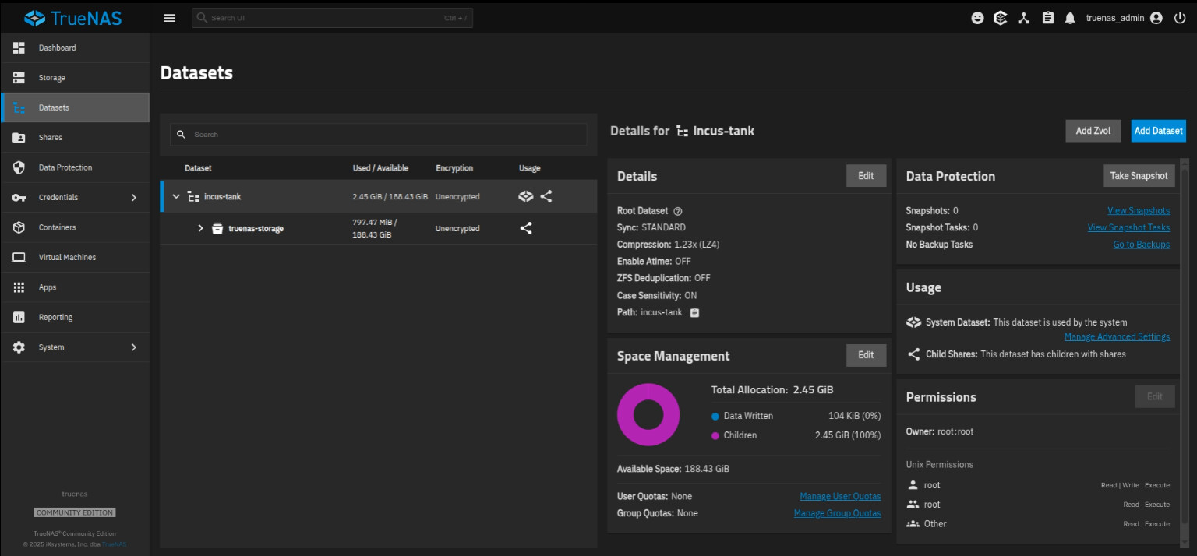
Task: Click the storage icon beside truenas-storage
Action: (217, 228)
